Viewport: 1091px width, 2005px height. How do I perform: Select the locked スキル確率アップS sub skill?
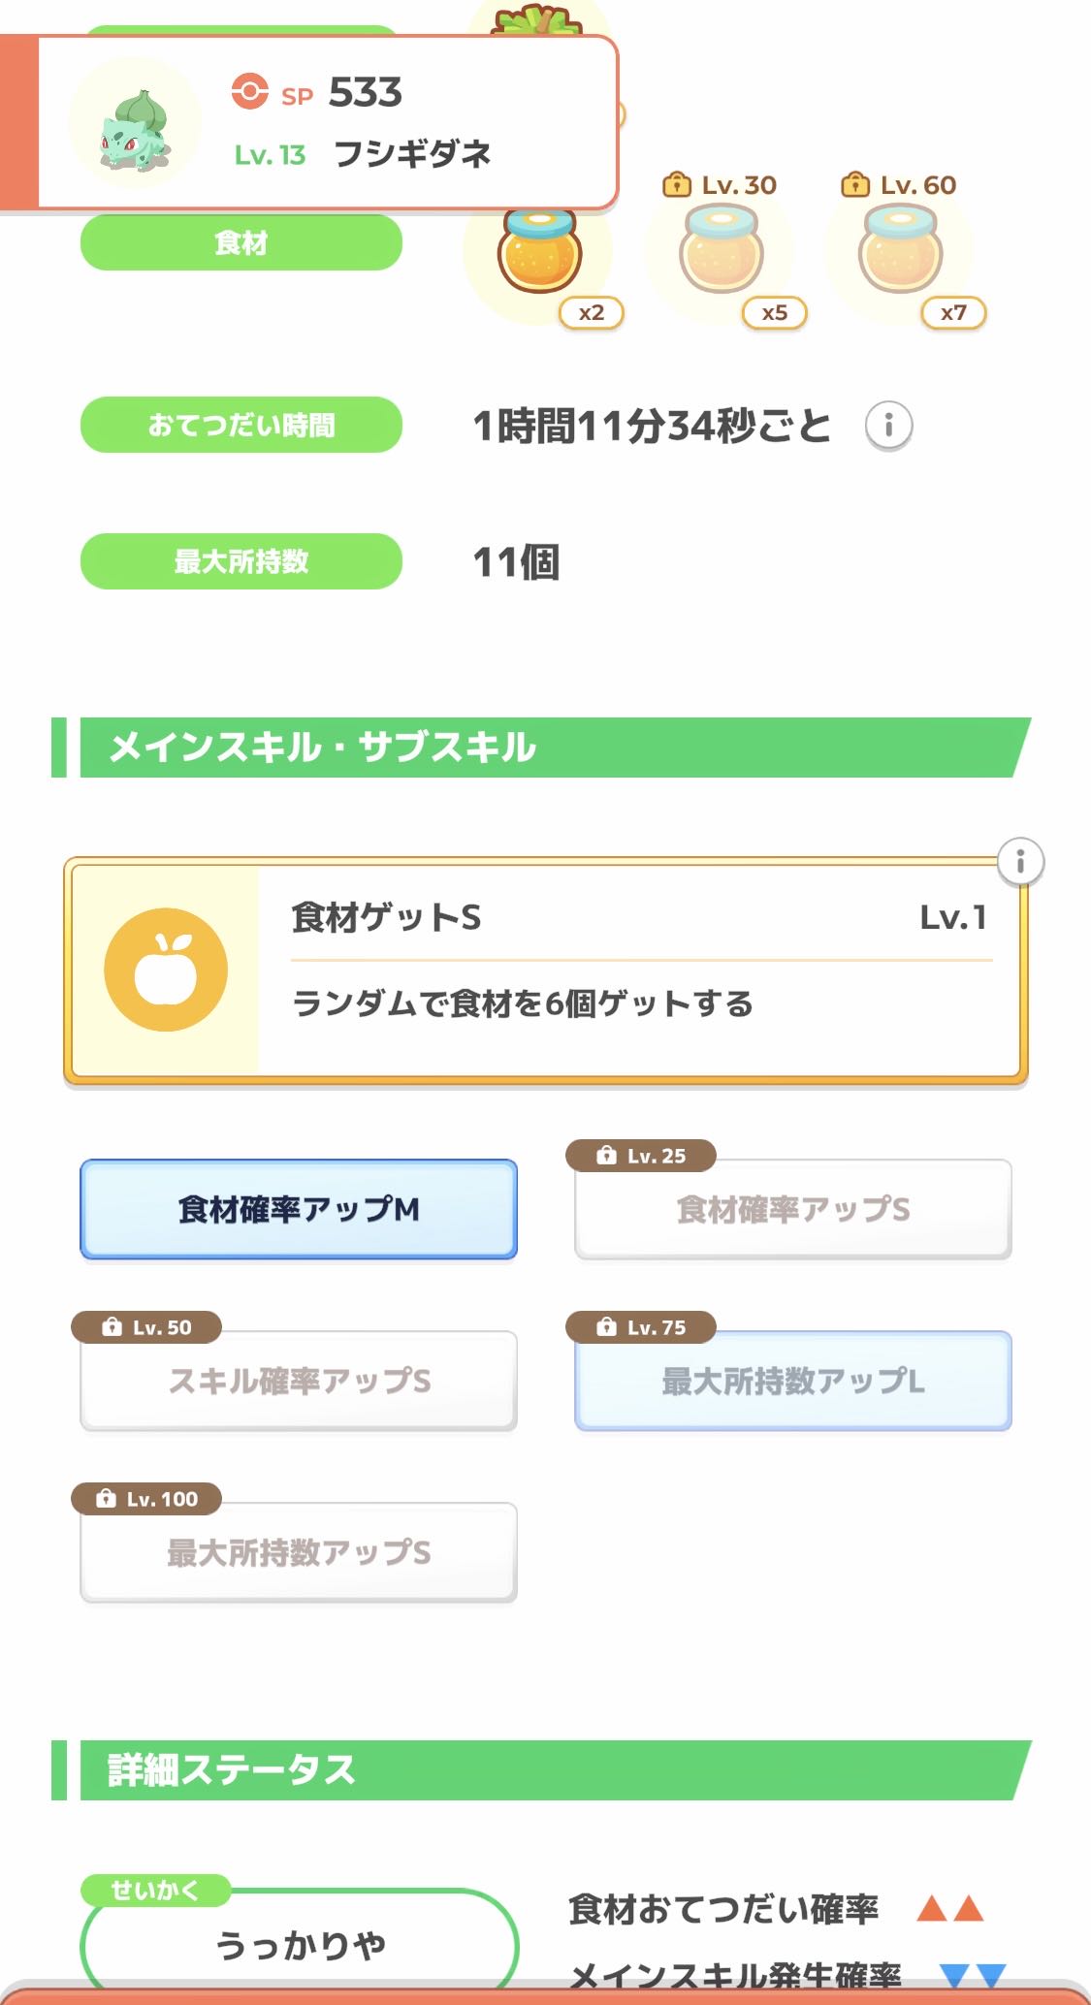click(x=299, y=1381)
